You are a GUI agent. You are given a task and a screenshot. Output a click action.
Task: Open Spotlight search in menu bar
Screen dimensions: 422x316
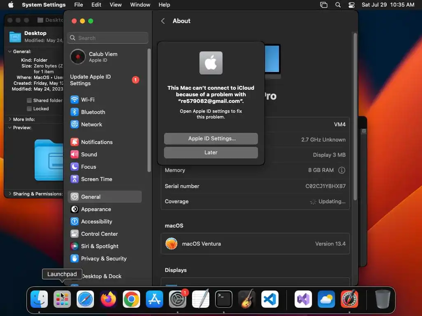338,5
